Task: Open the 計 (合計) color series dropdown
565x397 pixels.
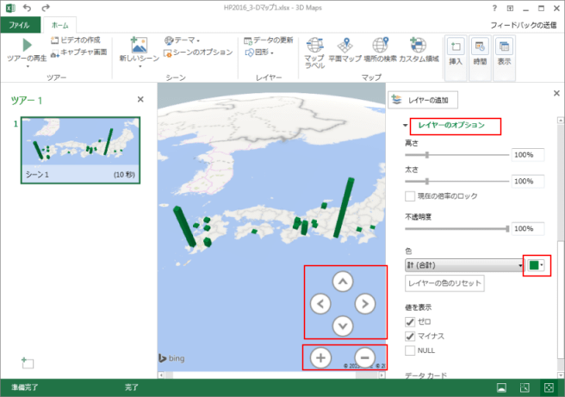Action: pyautogui.click(x=464, y=265)
